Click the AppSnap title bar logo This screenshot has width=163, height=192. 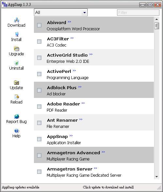(x=5, y=5)
